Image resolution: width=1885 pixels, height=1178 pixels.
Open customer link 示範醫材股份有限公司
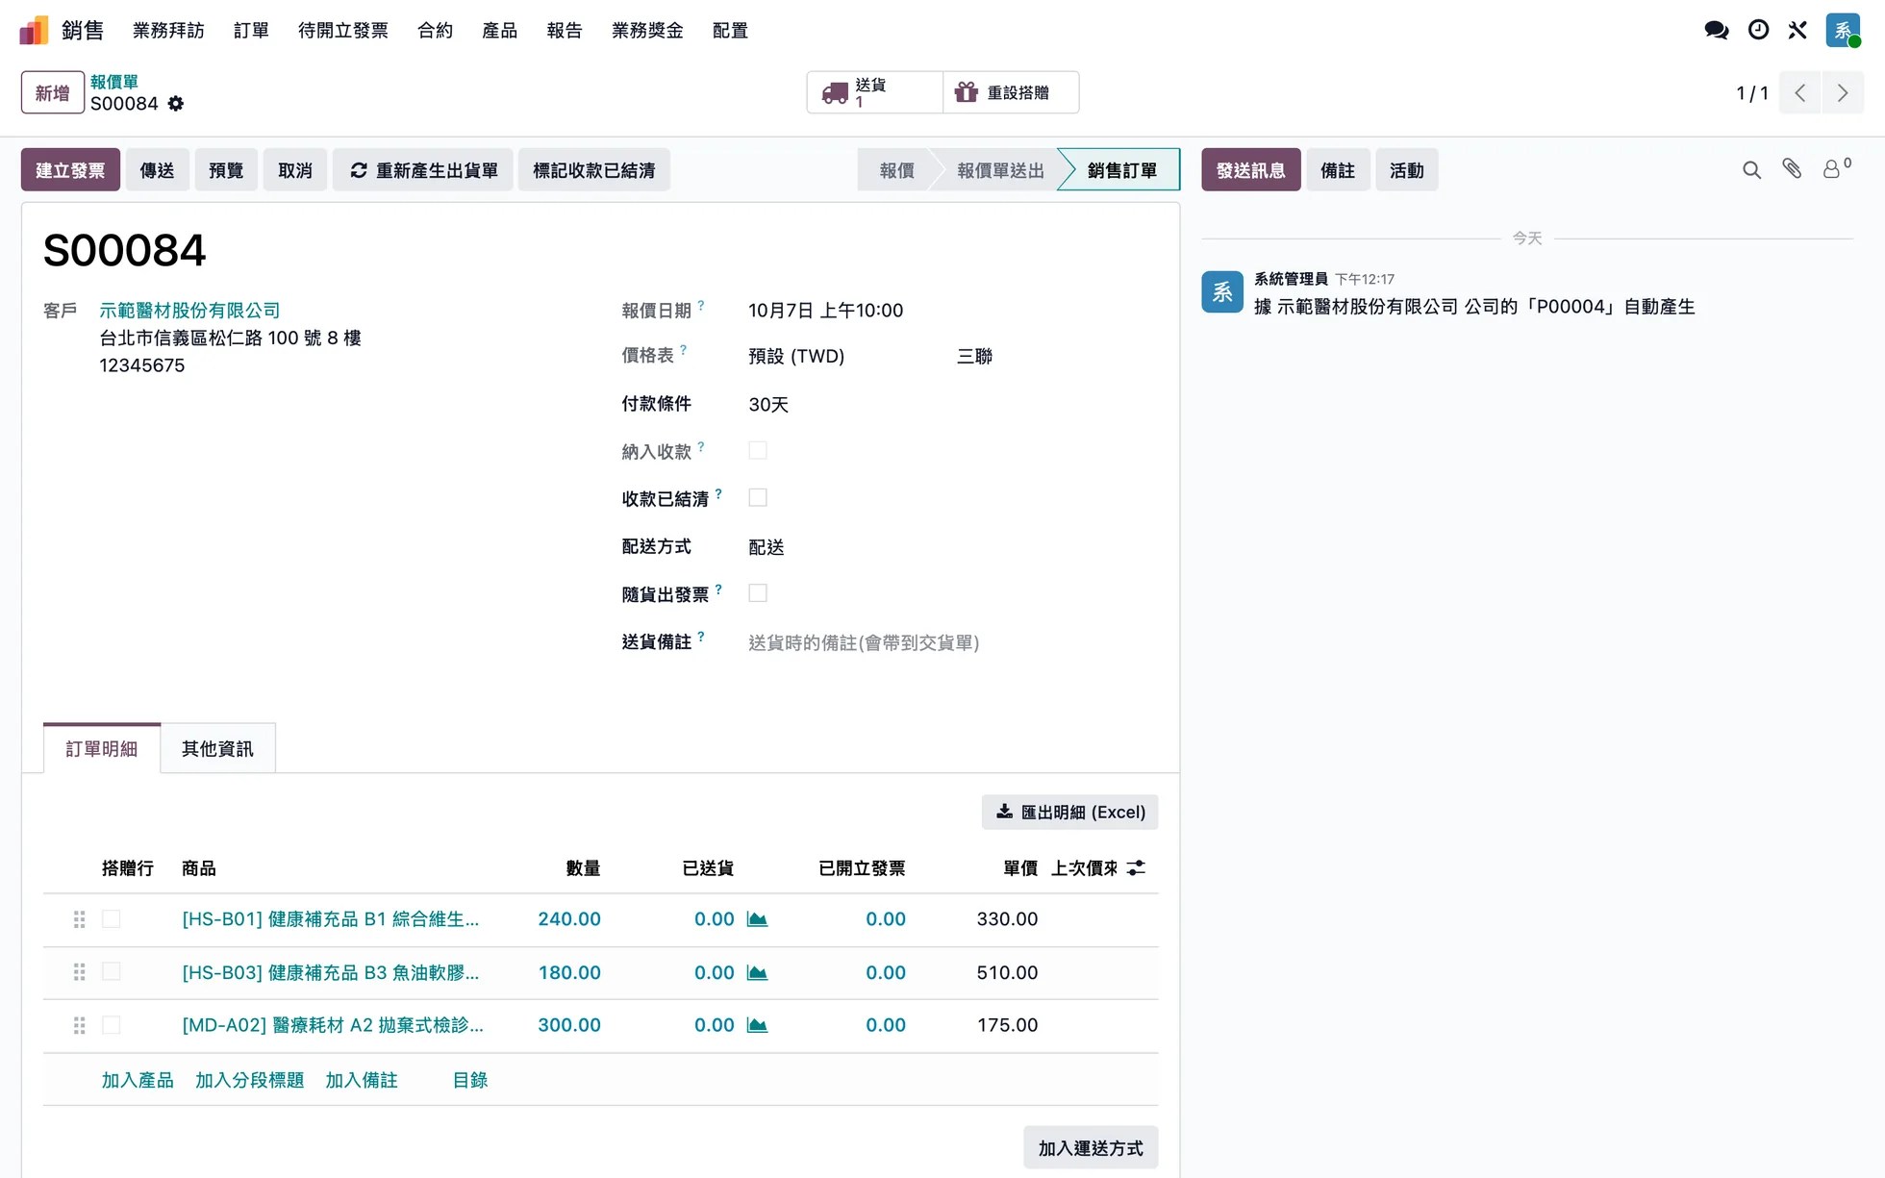click(x=189, y=310)
